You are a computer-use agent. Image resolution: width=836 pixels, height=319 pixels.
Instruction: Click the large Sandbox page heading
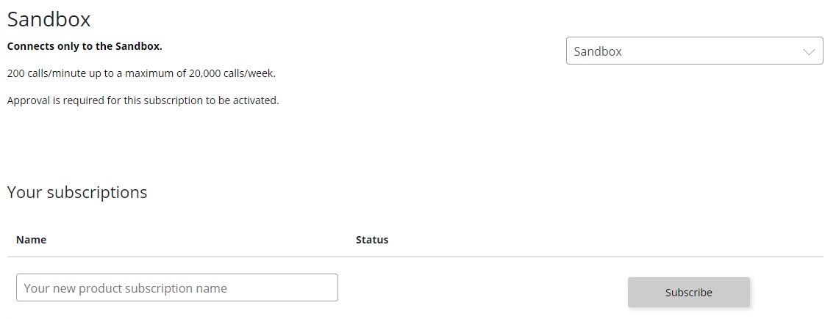pos(49,20)
